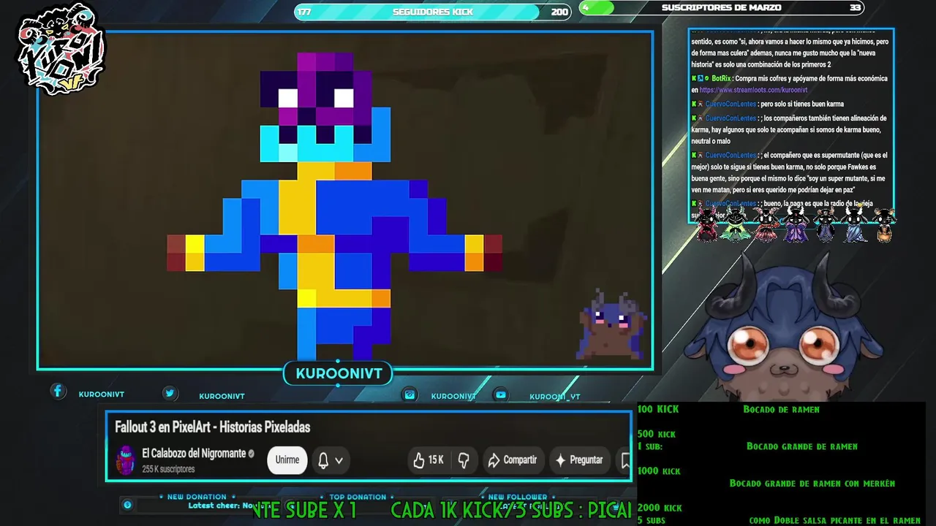Click the Facebook icon in the social bar
The image size is (936, 526).
click(58, 392)
